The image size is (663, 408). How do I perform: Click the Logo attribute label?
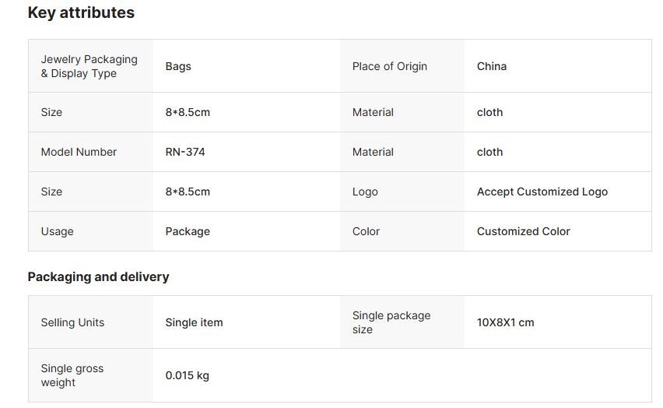(x=365, y=192)
